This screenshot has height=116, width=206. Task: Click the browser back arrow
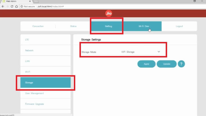3,6
